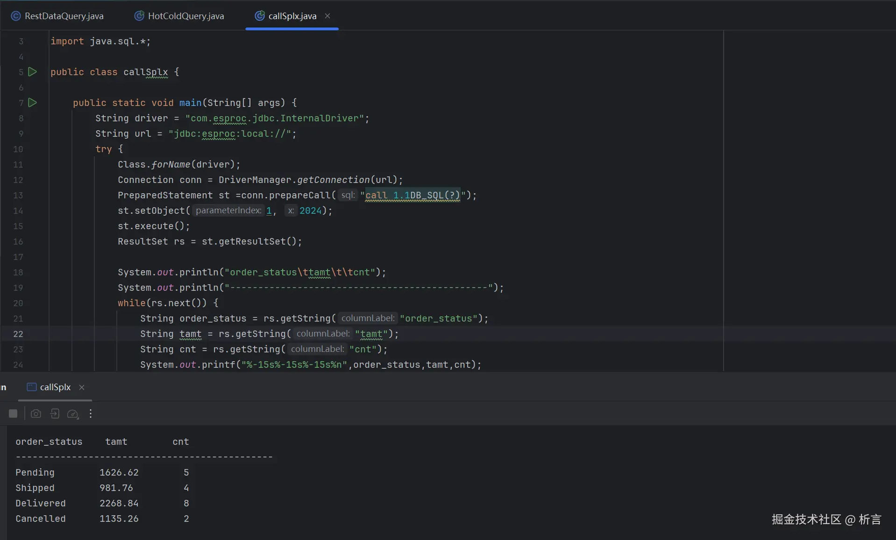
Task: Click line number 22 in the gutter
Action: [x=18, y=334]
